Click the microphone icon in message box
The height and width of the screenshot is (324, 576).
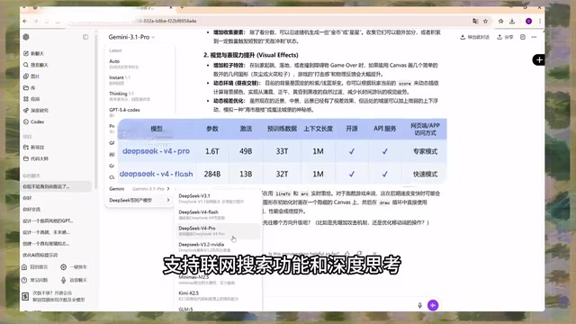pyautogui.click(x=420, y=305)
